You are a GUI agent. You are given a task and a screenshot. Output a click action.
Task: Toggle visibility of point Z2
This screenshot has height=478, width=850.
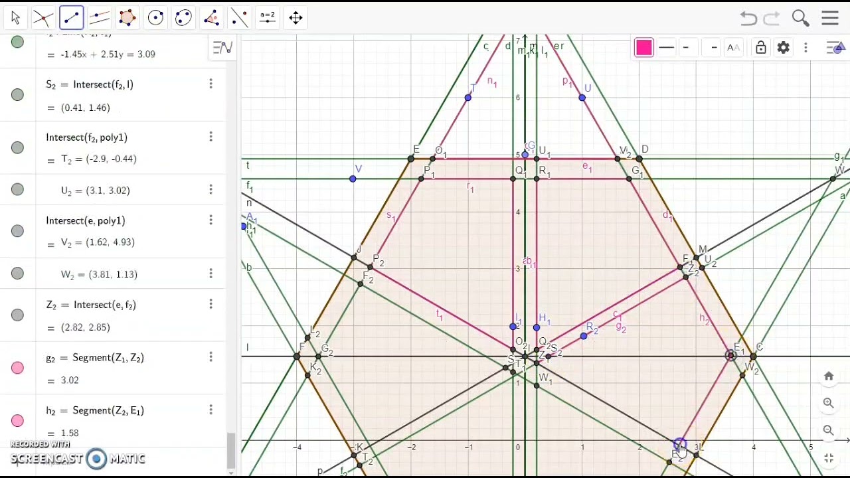[17, 315]
